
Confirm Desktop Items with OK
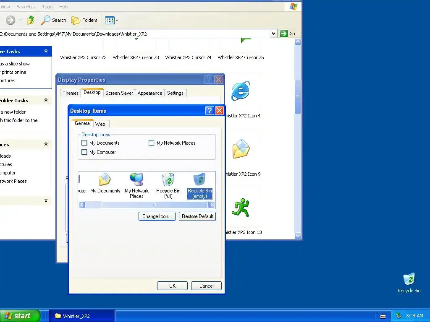click(x=172, y=286)
